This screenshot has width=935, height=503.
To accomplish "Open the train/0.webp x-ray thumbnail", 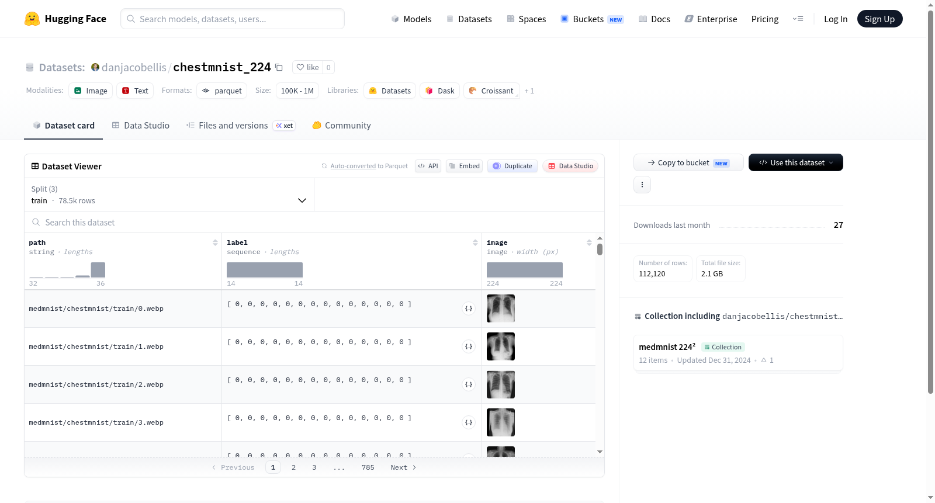I will (501, 308).
